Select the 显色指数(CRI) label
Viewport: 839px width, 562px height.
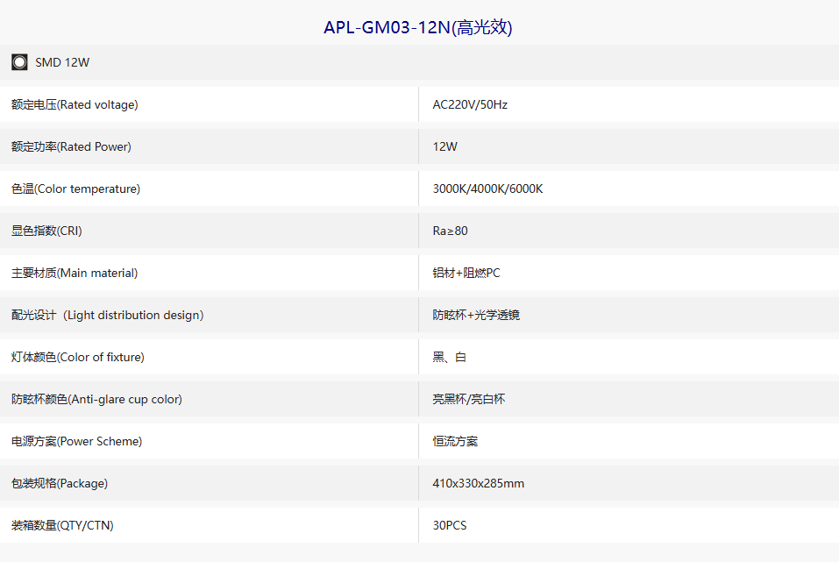pos(47,231)
